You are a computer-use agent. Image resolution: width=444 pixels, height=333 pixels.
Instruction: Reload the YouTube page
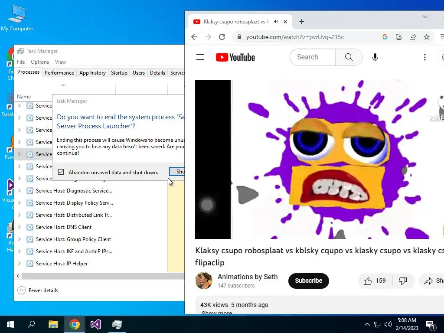tap(222, 37)
